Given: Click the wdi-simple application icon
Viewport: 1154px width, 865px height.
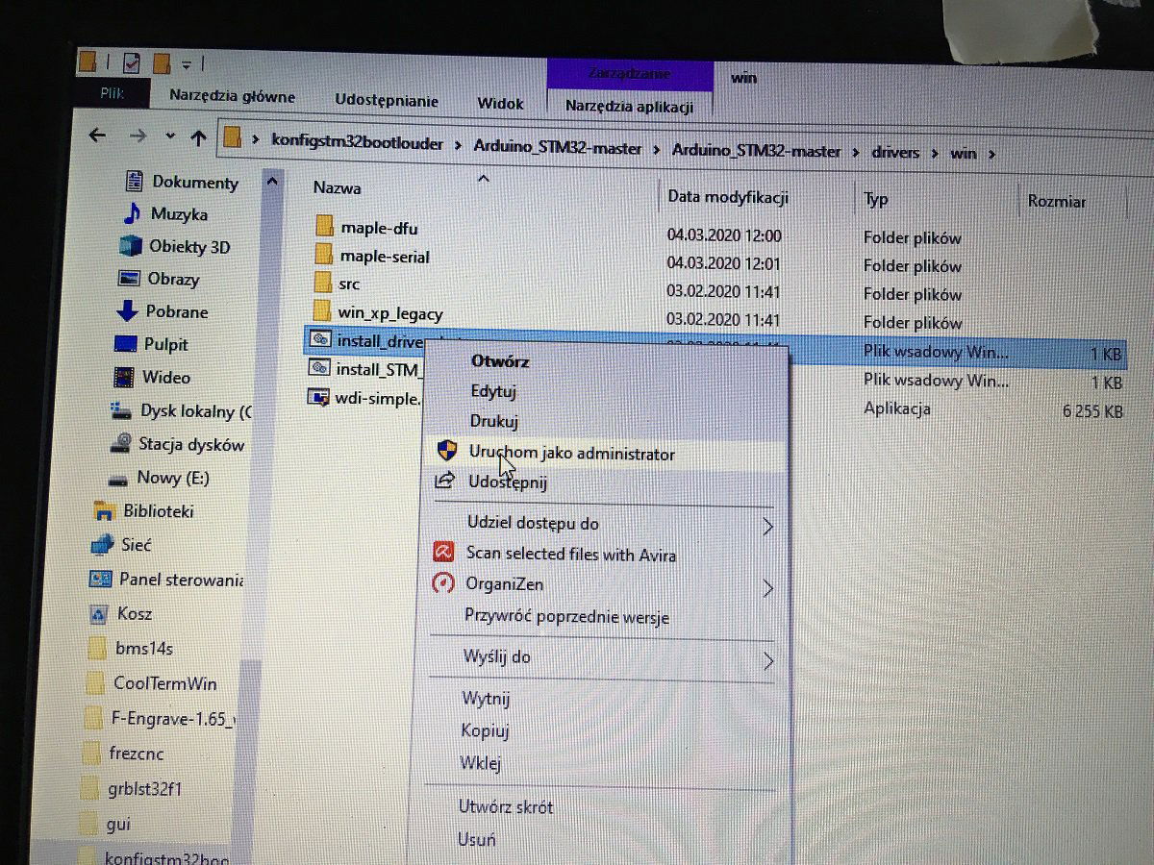Looking at the screenshot, I should (x=317, y=396).
